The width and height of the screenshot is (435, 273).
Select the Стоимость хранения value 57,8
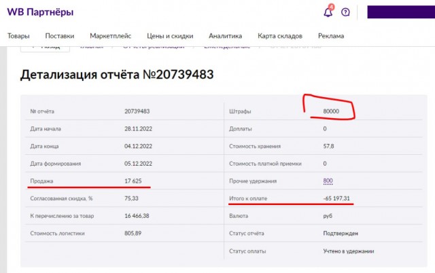pos(328,146)
